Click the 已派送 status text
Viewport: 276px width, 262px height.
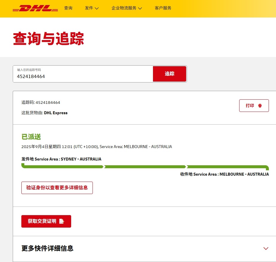[x=31, y=137]
